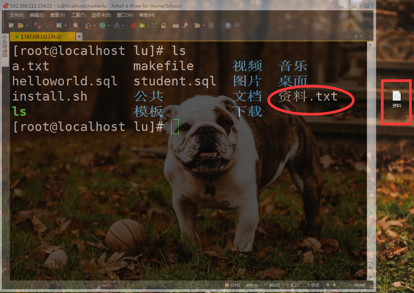This screenshot has width=414, height=293.
Task: Click the CAP indicator in the status bar
Action: click(x=347, y=285)
